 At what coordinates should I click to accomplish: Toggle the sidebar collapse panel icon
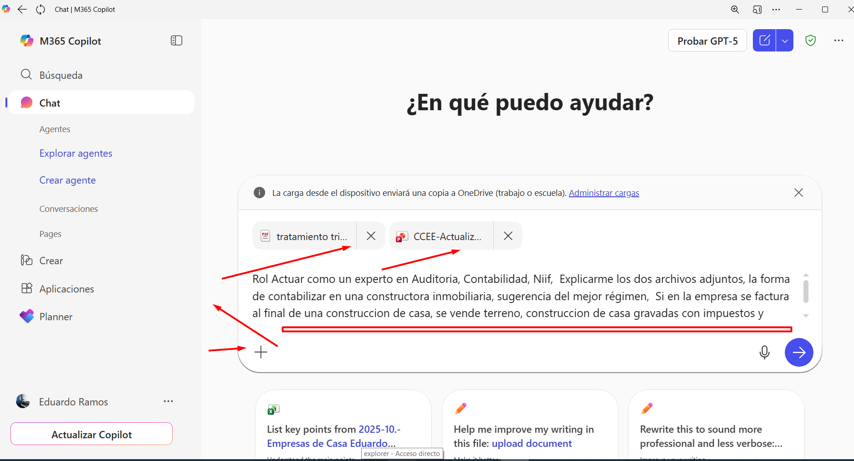176,41
